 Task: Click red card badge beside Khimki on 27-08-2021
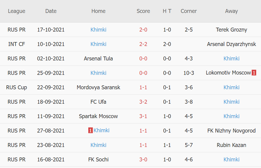point(90,130)
